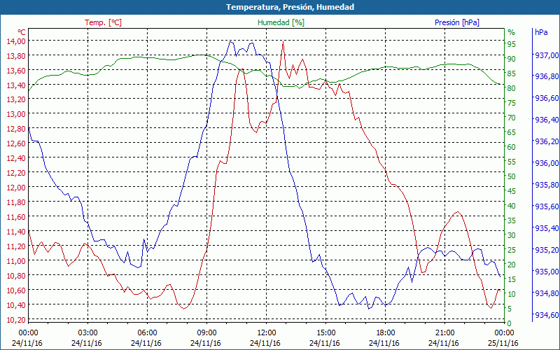This screenshot has height=350, width=560.
Task: Click the '10,40' temperature axis value
Action: pos(16,304)
